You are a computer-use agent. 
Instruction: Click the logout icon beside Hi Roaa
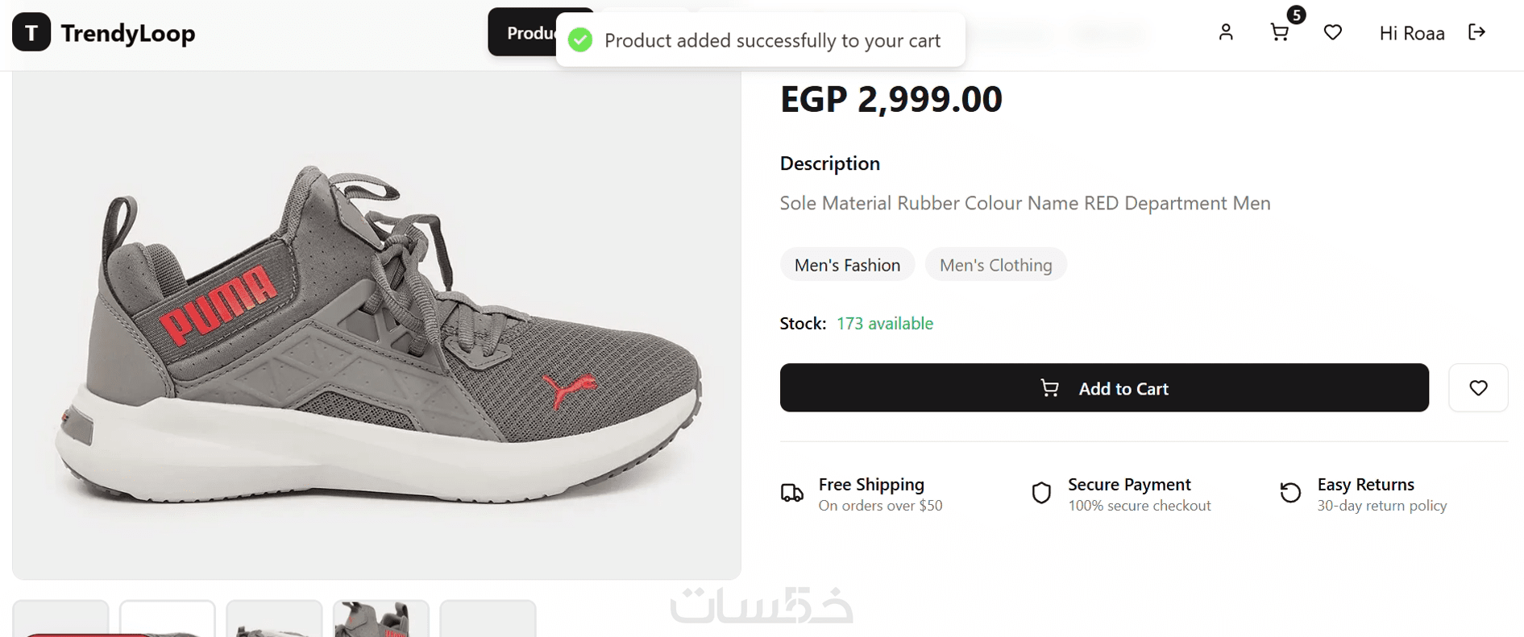tap(1476, 32)
